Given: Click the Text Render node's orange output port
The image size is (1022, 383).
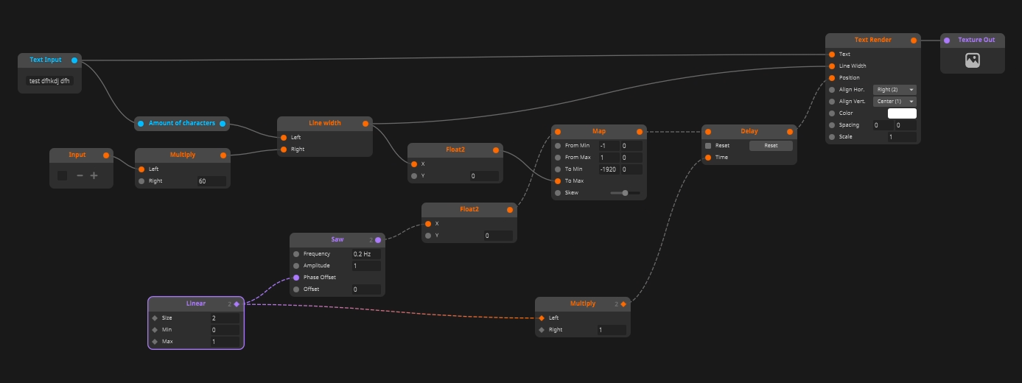Looking at the screenshot, I should click(914, 40).
